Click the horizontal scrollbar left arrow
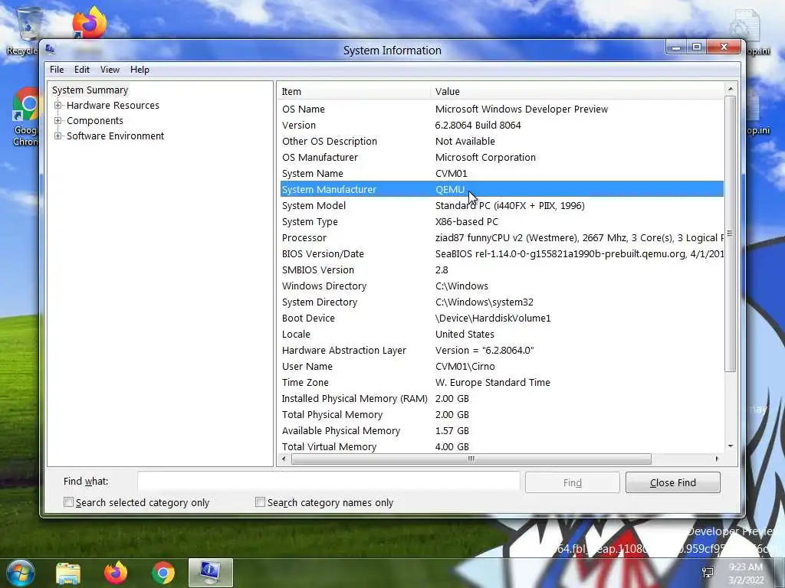 pos(284,459)
